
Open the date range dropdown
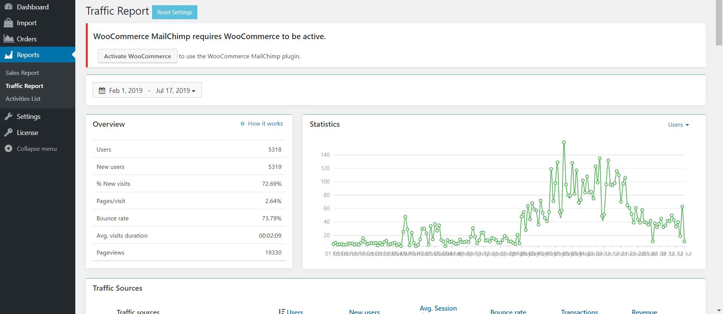click(x=147, y=90)
